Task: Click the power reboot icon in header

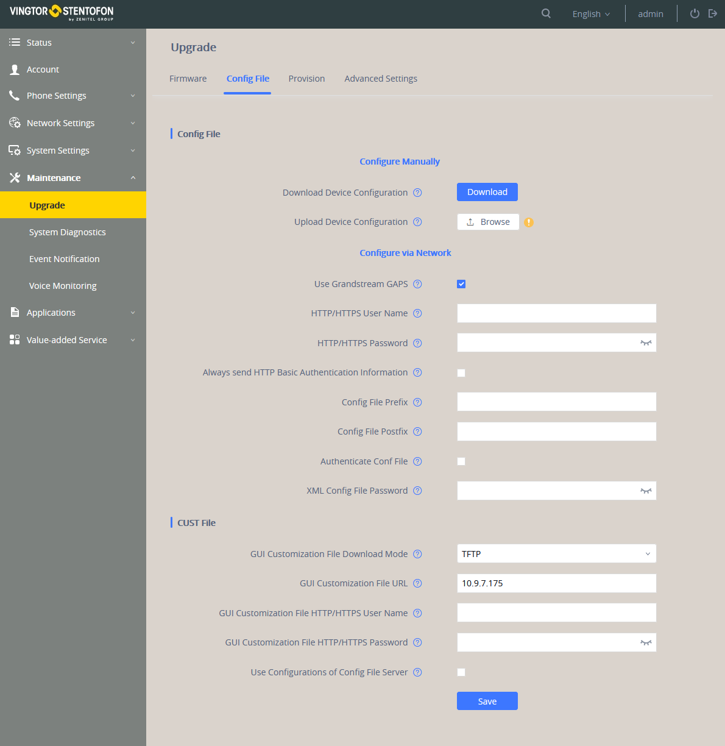Action: (695, 13)
